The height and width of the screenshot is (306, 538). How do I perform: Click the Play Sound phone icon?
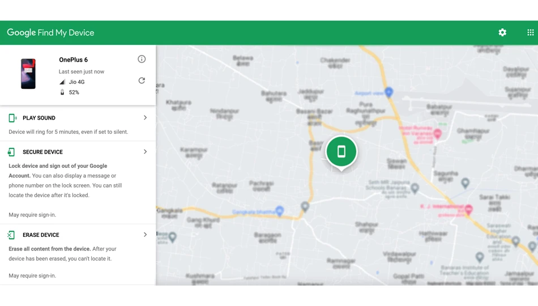pyautogui.click(x=12, y=118)
